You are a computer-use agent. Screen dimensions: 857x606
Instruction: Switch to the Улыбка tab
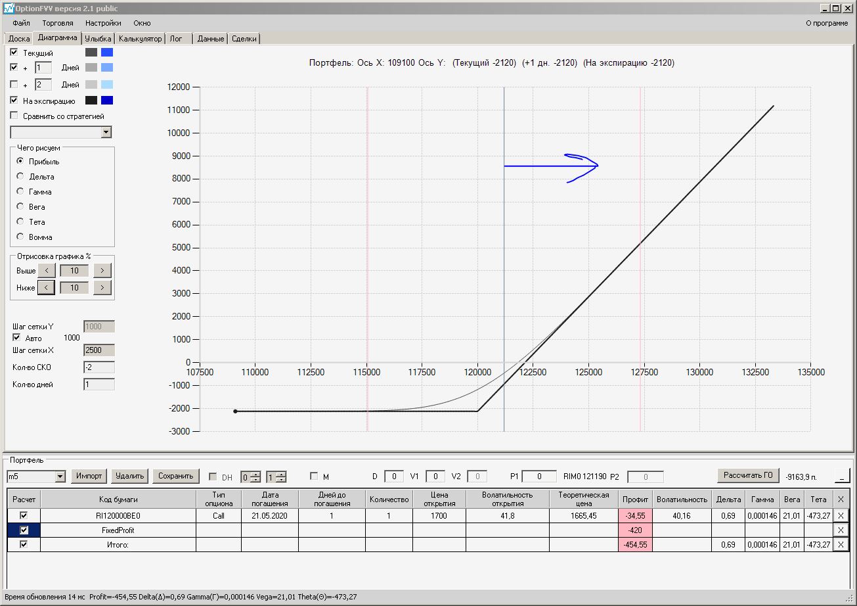tap(99, 39)
